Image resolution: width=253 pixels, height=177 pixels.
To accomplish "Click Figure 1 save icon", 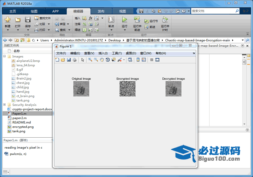I will (x=69, y=60).
